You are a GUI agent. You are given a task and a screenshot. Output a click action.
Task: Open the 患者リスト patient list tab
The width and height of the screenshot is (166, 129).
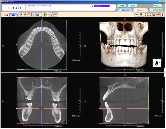coord(124,10)
